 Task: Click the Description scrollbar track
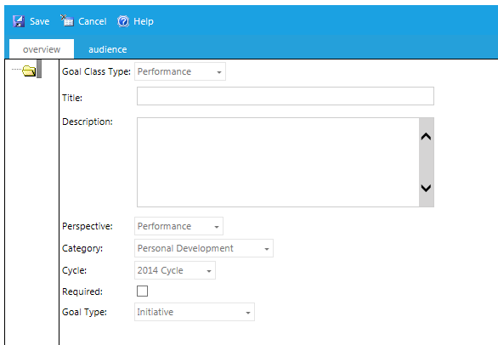point(427,162)
